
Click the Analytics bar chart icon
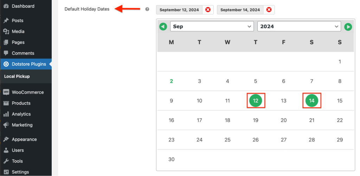(x=6, y=114)
